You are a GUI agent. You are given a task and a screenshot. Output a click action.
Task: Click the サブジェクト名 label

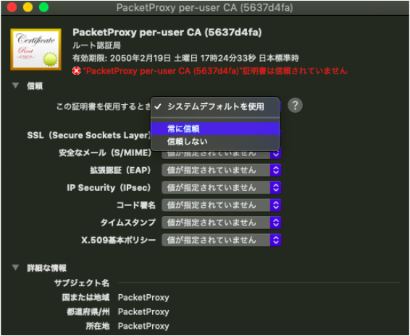(x=82, y=283)
